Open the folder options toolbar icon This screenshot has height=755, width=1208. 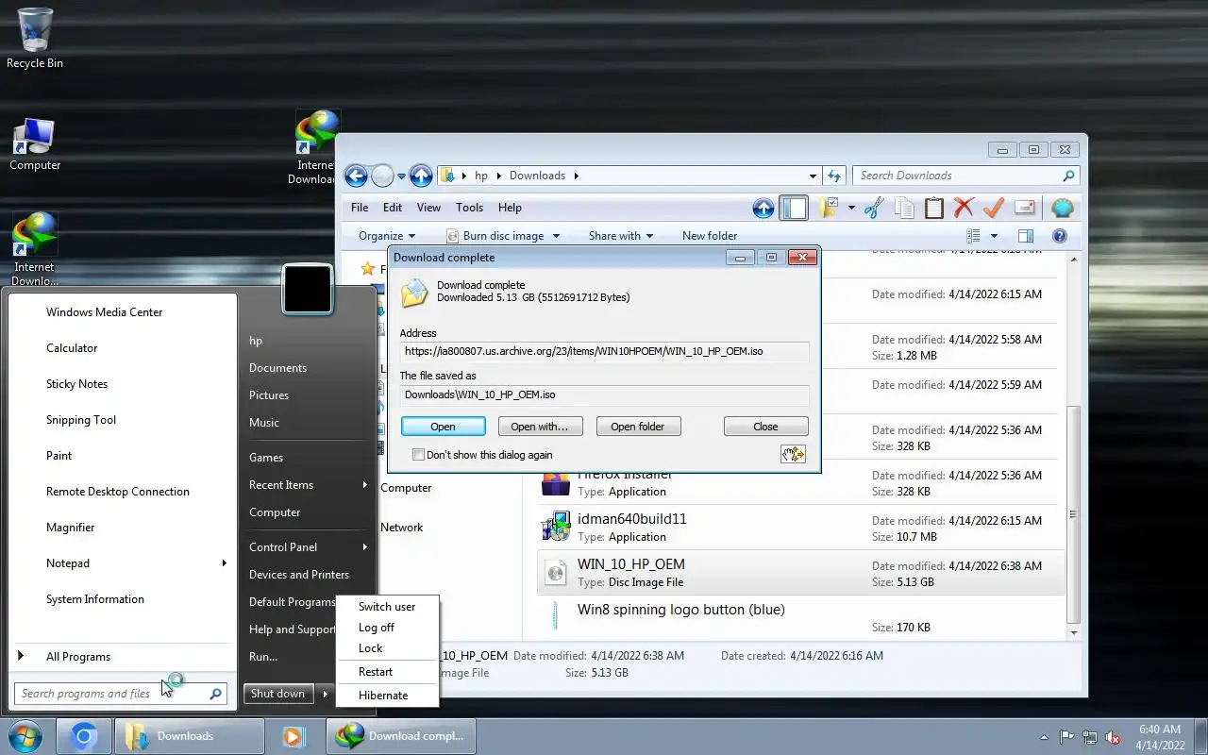(829, 208)
